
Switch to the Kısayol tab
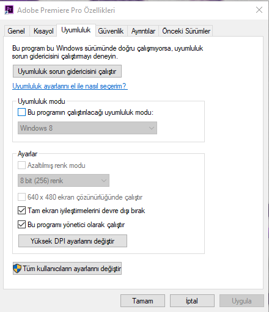(x=43, y=31)
